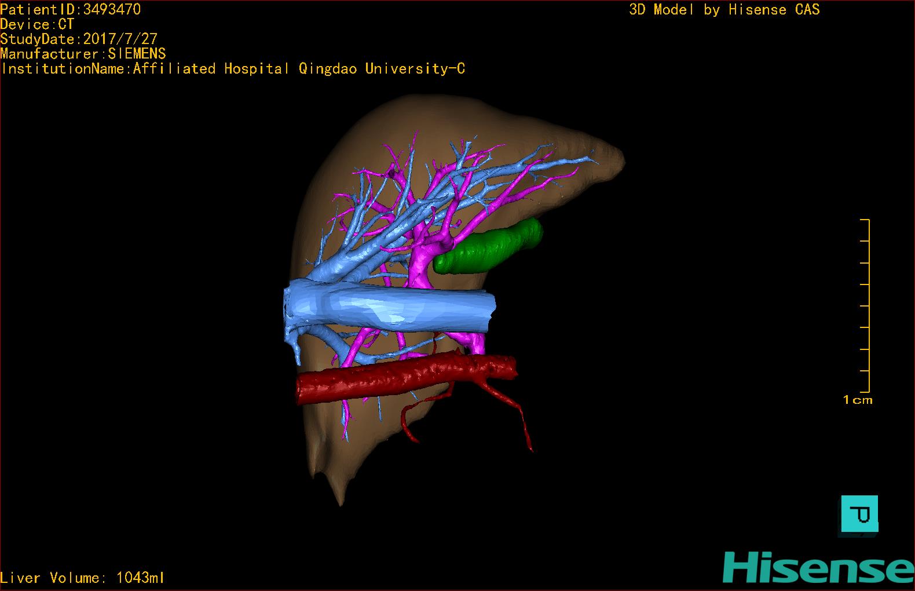
Task: Click the PatientID:3493470 overlay text
Action: click(x=71, y=9)
